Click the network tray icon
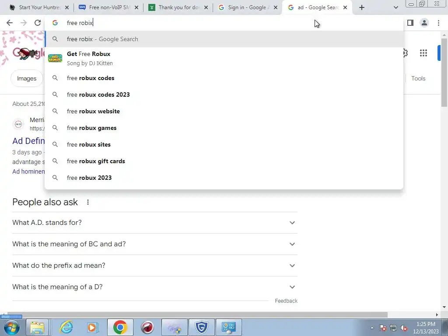 point(393,328)
